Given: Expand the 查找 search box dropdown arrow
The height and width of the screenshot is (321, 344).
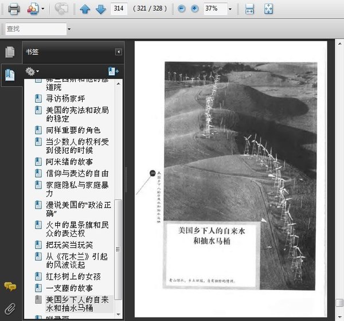Looking at the screenshot, I should click(69, 29).
